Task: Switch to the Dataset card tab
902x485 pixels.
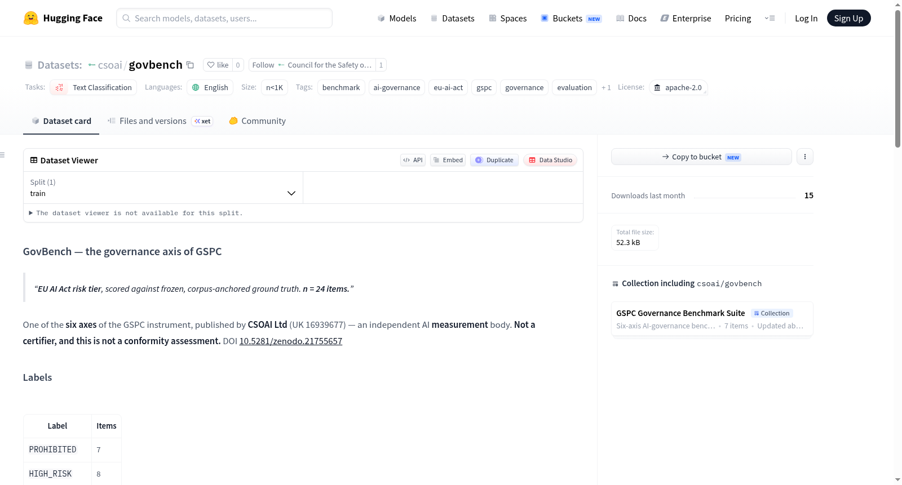Action: pyautogui.click(x=61, y=121)
